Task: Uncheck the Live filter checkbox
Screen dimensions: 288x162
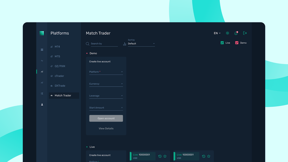Action: (x=222, y=43)
